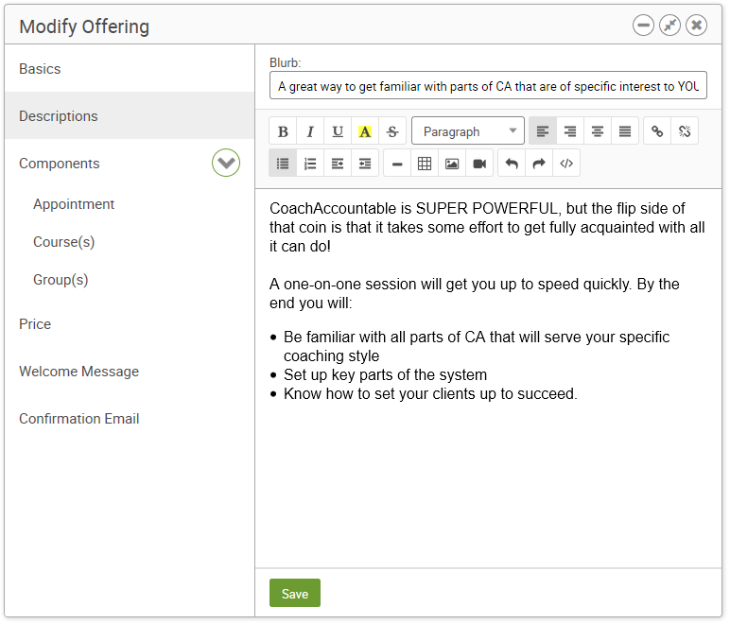Click the green Save button
Viewport: 730px width, 624px height.
[295, 594]
